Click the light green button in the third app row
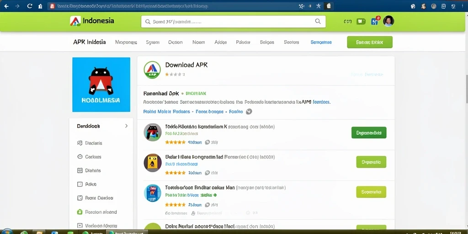Viewport: 468px width, 234px height. pyautogui.click(x=371, y=192)
